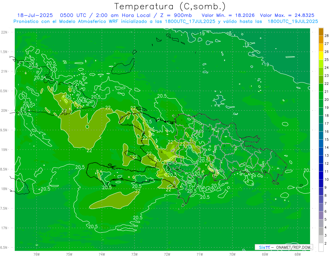The height and width of the screenshot is (258, 334).
Task: Click the '19N' latitude axis label
Action: [4, 149]
